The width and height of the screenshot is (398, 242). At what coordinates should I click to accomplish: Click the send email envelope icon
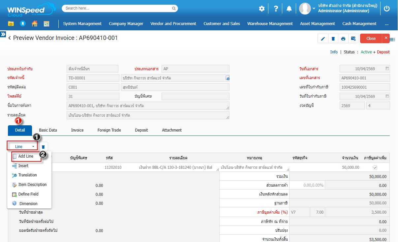pyautogui.click(x=353, y=39)
